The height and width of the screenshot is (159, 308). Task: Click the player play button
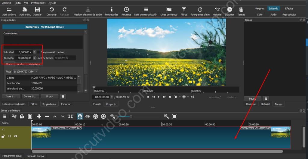159,97
